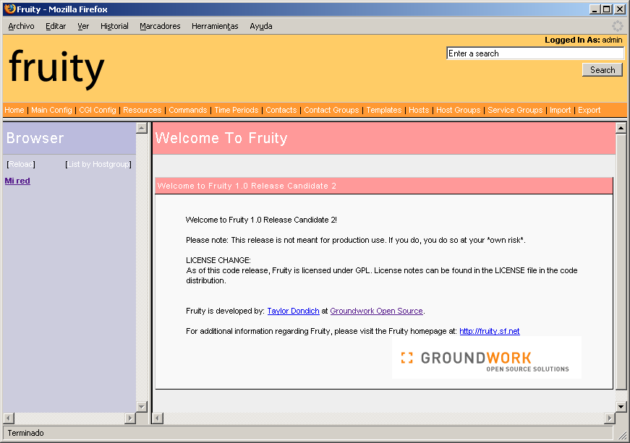The image size is (630, 443).
Task: Click Browser panel scroll up arrow
Action: 142,128
